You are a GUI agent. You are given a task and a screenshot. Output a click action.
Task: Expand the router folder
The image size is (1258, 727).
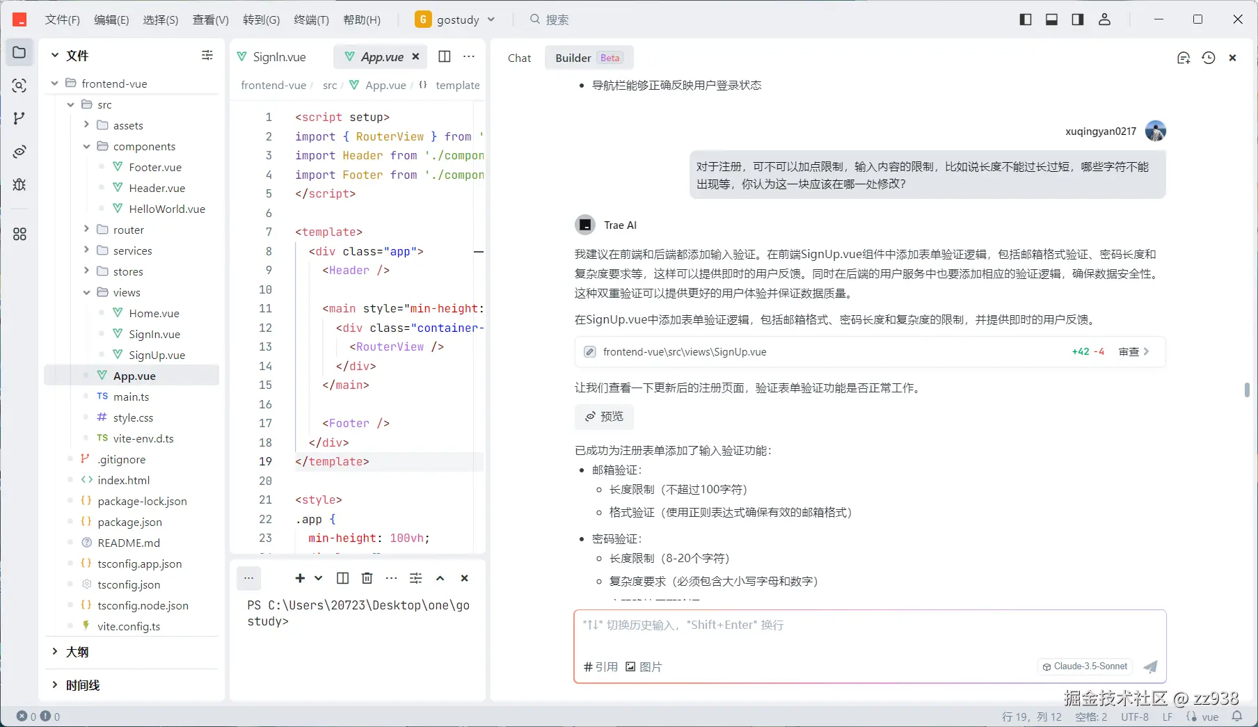point(86,230)
